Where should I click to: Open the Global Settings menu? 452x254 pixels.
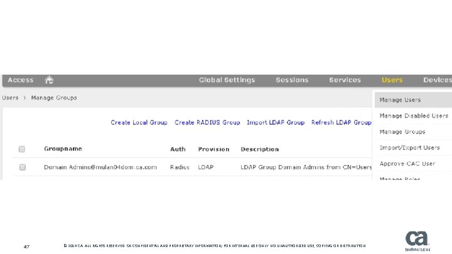click(227, 80)
